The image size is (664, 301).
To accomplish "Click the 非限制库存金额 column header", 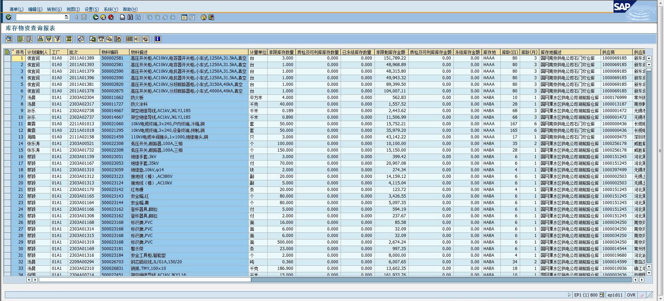I will pos(391,52).
